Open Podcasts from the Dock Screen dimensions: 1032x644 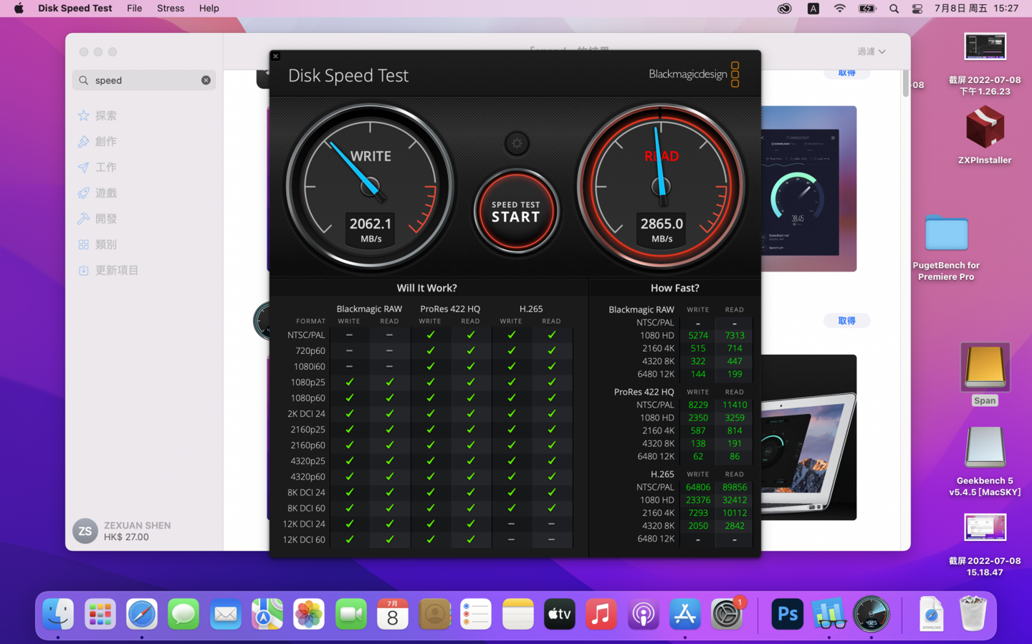coord(644,615)
